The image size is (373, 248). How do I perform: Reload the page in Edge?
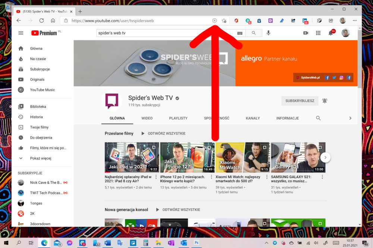(x=42, y=20)
